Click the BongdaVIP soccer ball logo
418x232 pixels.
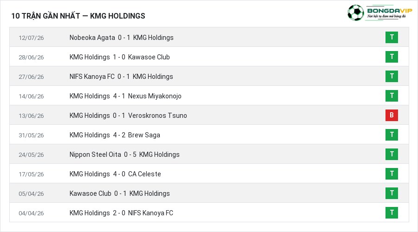click(x=356, y=13)
